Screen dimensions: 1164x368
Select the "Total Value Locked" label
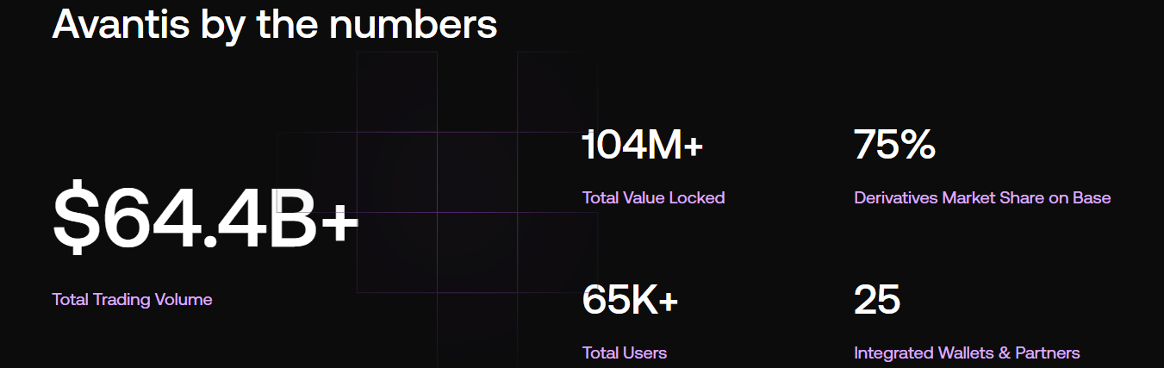point(653,197)
